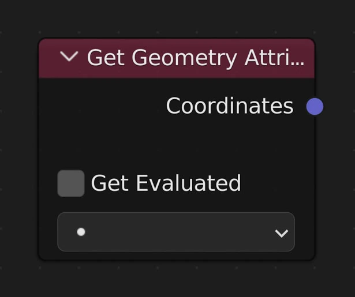Click the empty canvas above the node
The image size is (355, 297).
tap(173, 17)
